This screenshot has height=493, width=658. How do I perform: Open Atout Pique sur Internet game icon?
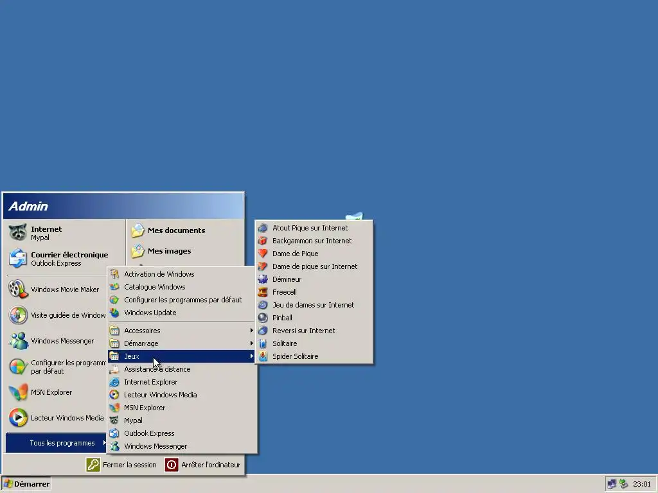(x=263, y=228)
